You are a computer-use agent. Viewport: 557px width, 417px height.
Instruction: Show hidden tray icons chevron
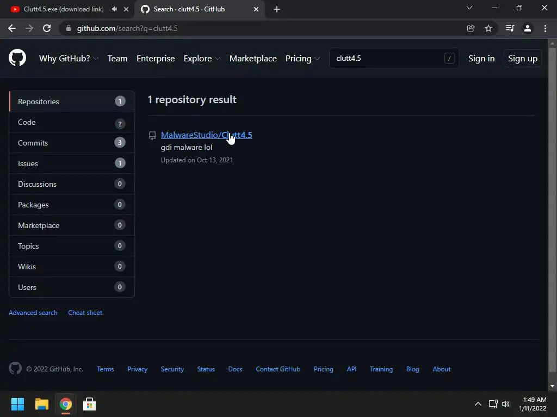pyautogui.click(x=478, y=404)
